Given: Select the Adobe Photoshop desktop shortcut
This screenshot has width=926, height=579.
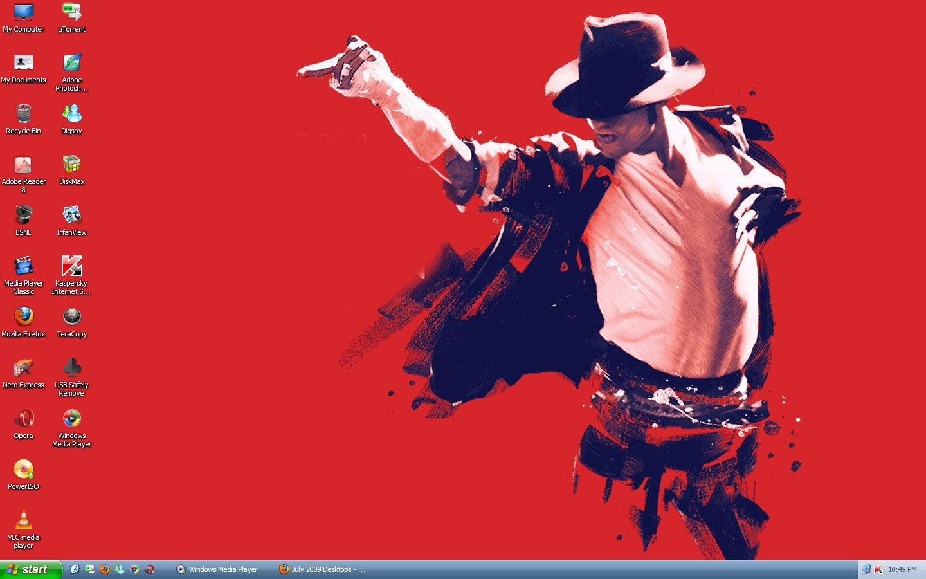Looking at the screenshot, I should click(71, 73).
